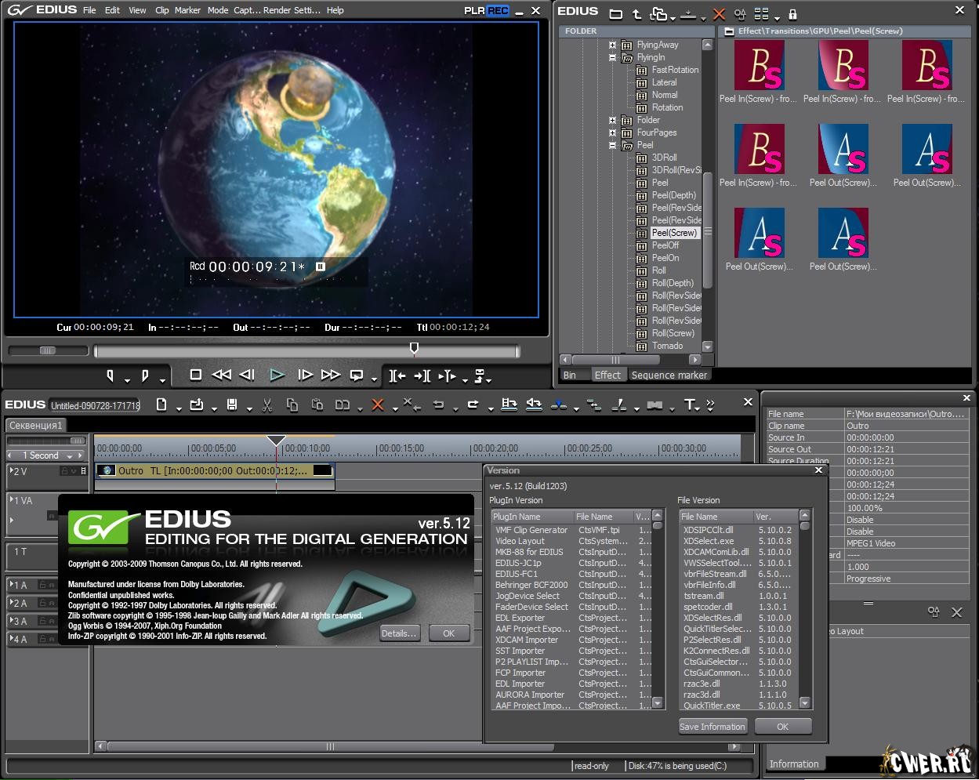Click the Create Title 'T' icon

(x=690, y=405)
